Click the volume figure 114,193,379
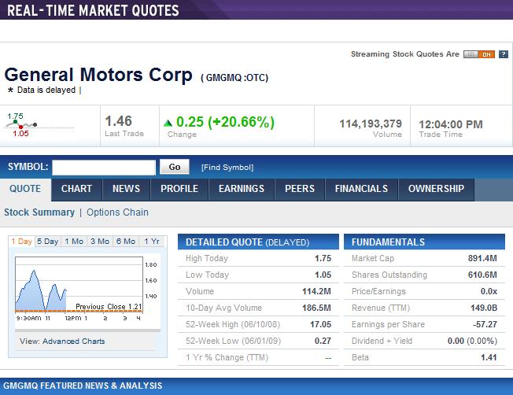The width and height of the screenshot is (513, 395). (371, 124)
